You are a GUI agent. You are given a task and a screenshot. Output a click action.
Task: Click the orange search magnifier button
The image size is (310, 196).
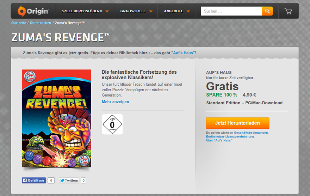tap(267, 11)
